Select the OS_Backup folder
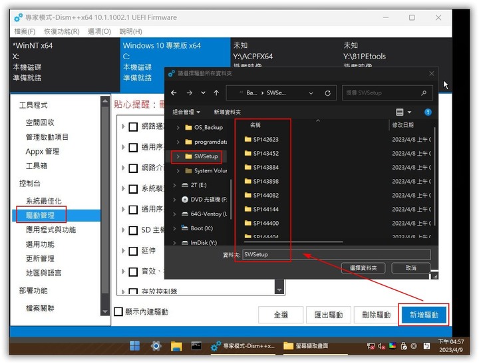This screenshot has height=364, width=479. pos(208,128)
